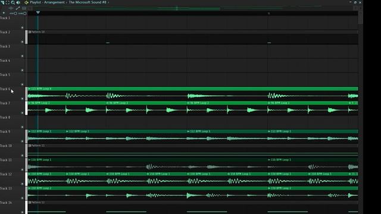This screenshot has width=381, height=214.
Task: Open clip menu of Pattern 12
Action: point(29,202)
